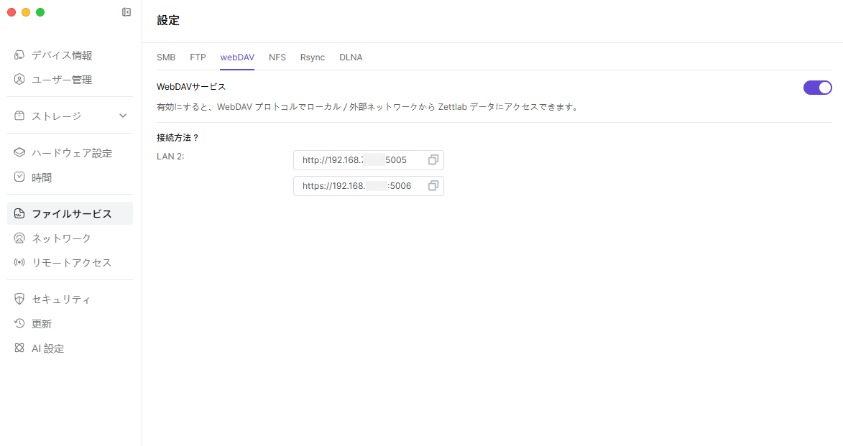
Task: Click the ハードウェア設定 hardware icon
Action: [x=19, y=153]
